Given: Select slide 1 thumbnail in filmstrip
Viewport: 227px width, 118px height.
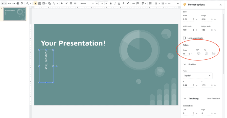Looking at the screenshot, I should pos(15,14).
